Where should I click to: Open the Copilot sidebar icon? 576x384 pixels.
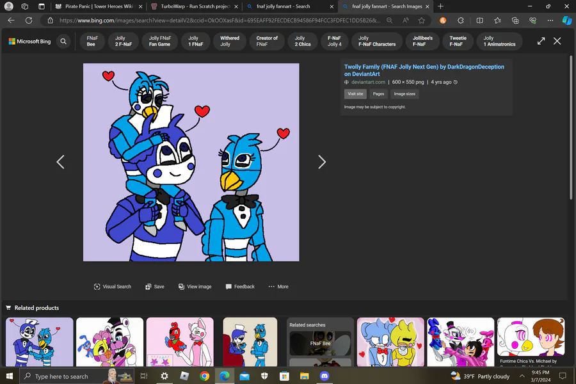[x=567, y=20]
